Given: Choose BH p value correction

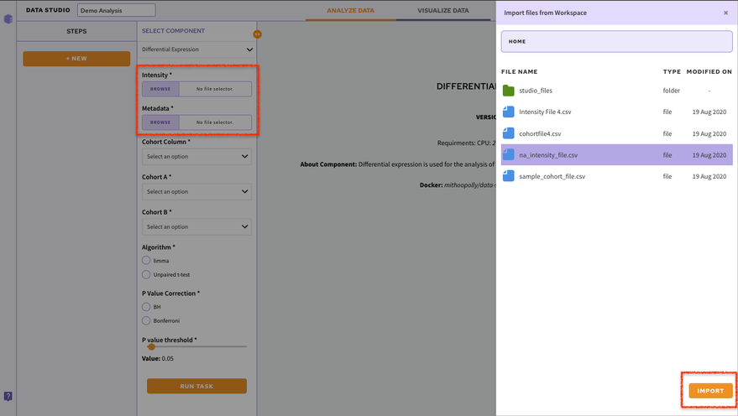Looking at the screenshot, I should [146, 306].
